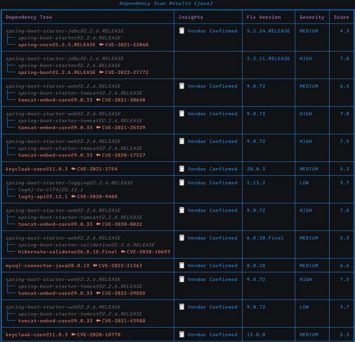This screenshot has width=355, height=342.
Task: Click the document icon in the CVE-2021-22060 row
Action: (x=181, y=31)
